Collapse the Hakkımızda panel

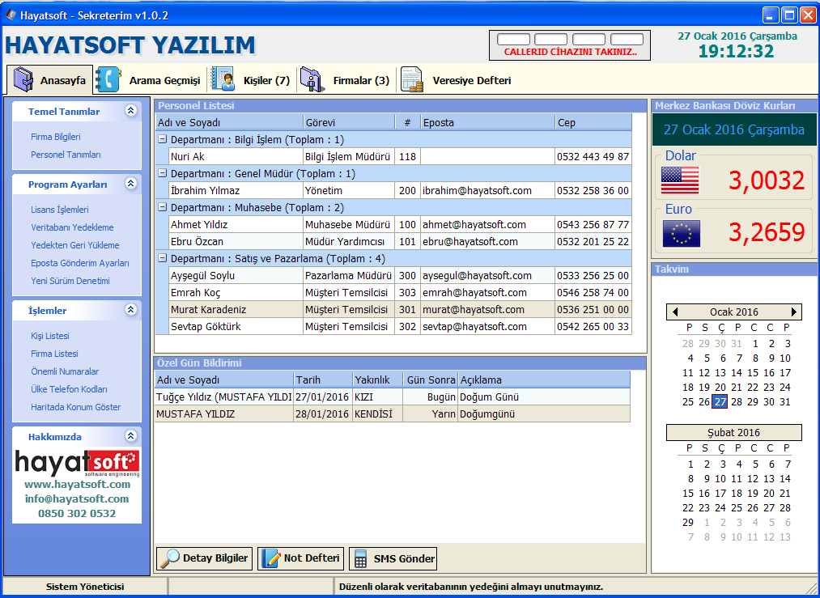(x=131, y=436)
